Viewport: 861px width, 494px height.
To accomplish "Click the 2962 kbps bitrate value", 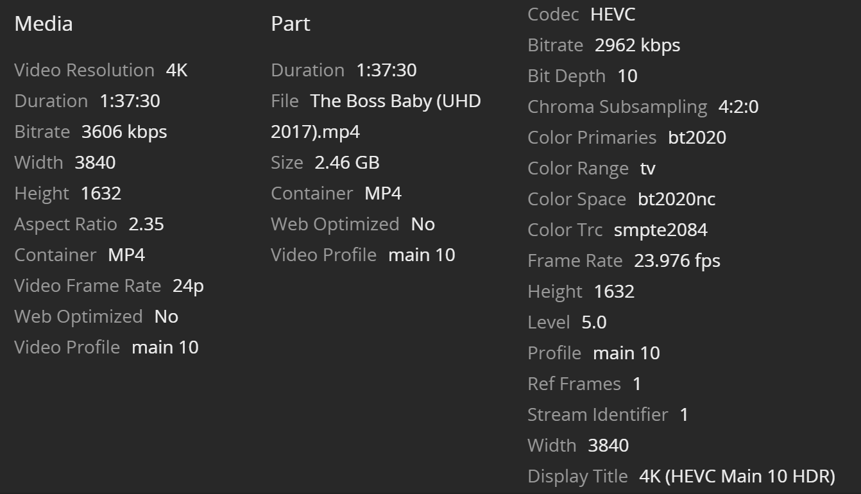I will coord(637,45).
